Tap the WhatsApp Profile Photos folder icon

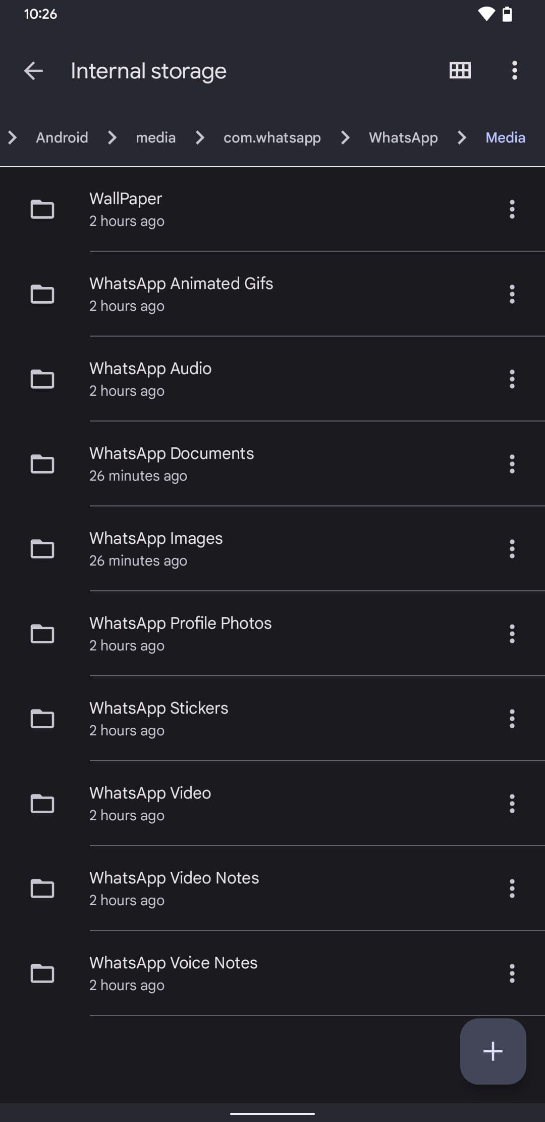pyautogui.click(x=42, y=634)
